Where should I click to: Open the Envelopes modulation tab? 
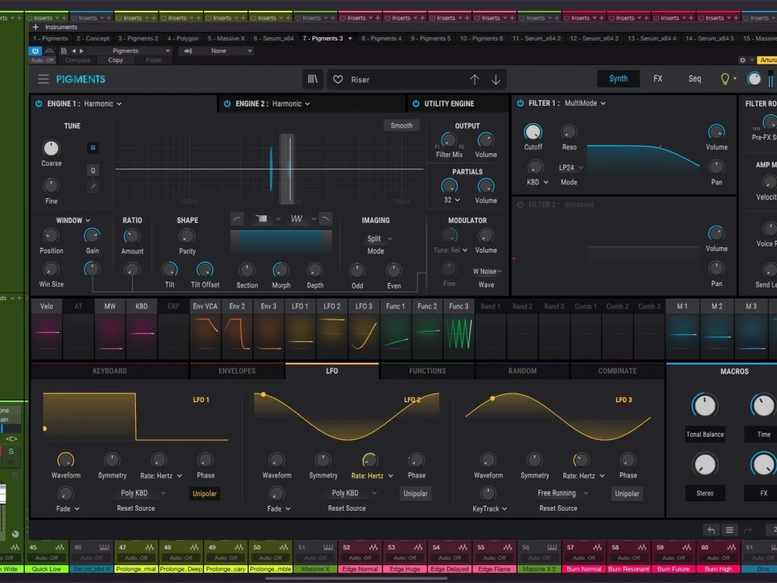click(x=237, y=371)
